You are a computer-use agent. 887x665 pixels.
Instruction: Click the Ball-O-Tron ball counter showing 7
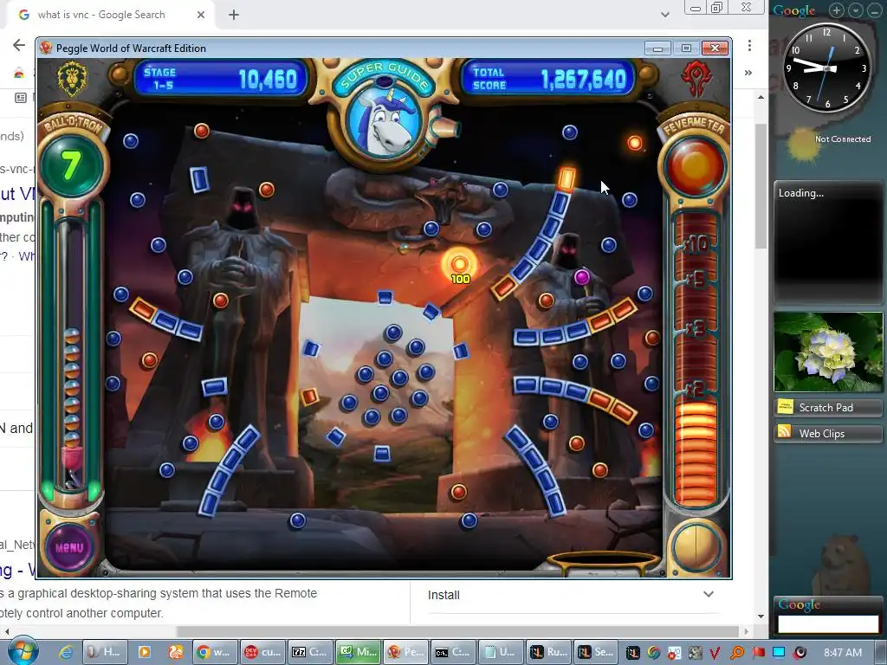click(x=71, y=165)
